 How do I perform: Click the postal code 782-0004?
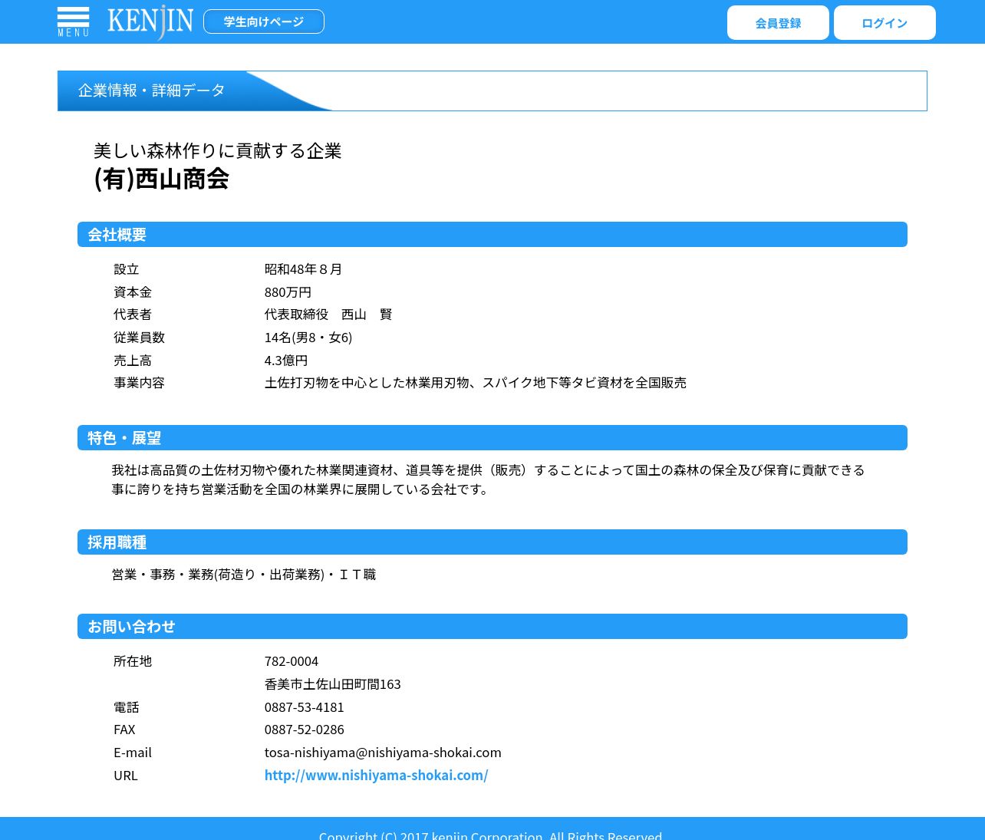[x=292, y=661]
